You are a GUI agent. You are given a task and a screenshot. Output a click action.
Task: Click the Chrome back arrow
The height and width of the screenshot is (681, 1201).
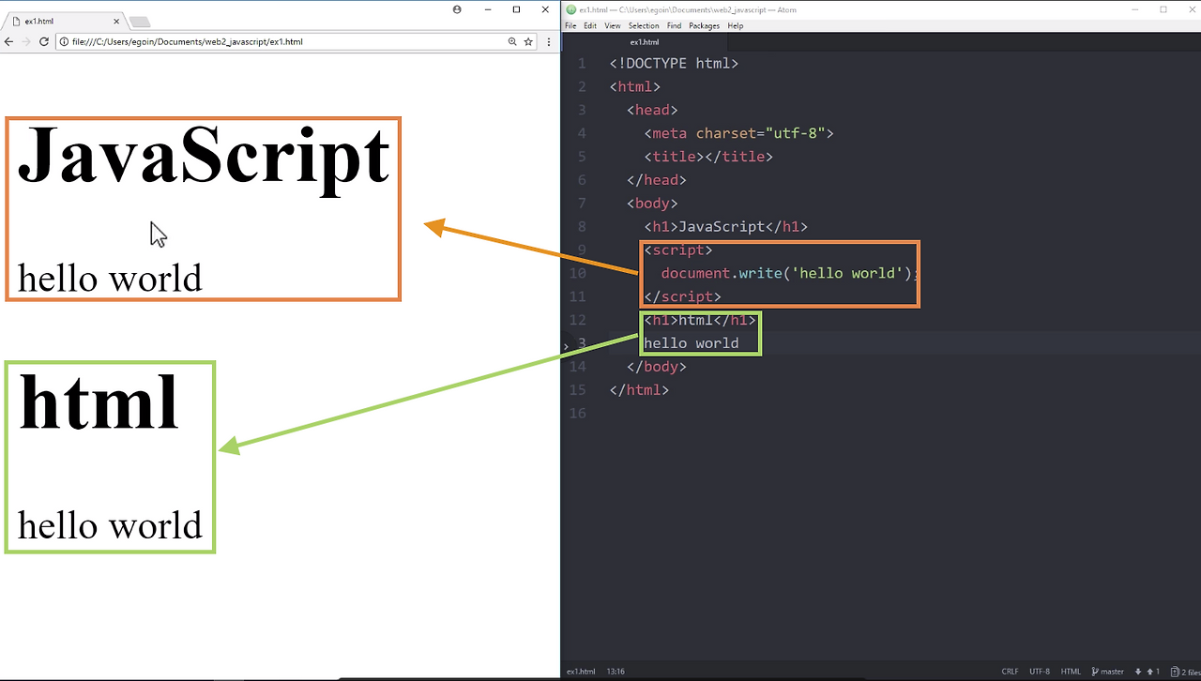pos(9,42)
